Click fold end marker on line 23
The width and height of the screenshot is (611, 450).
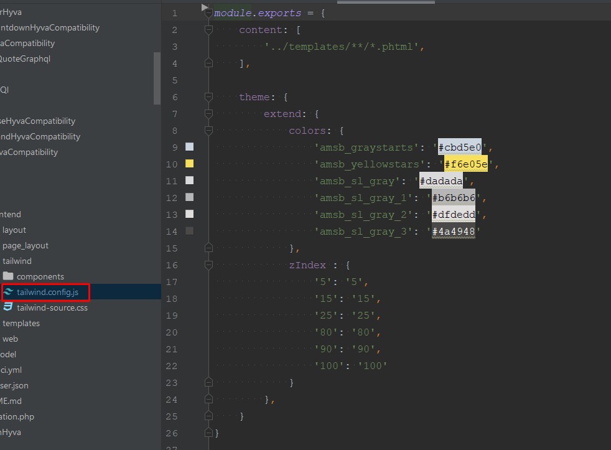[x=208, y=383]
